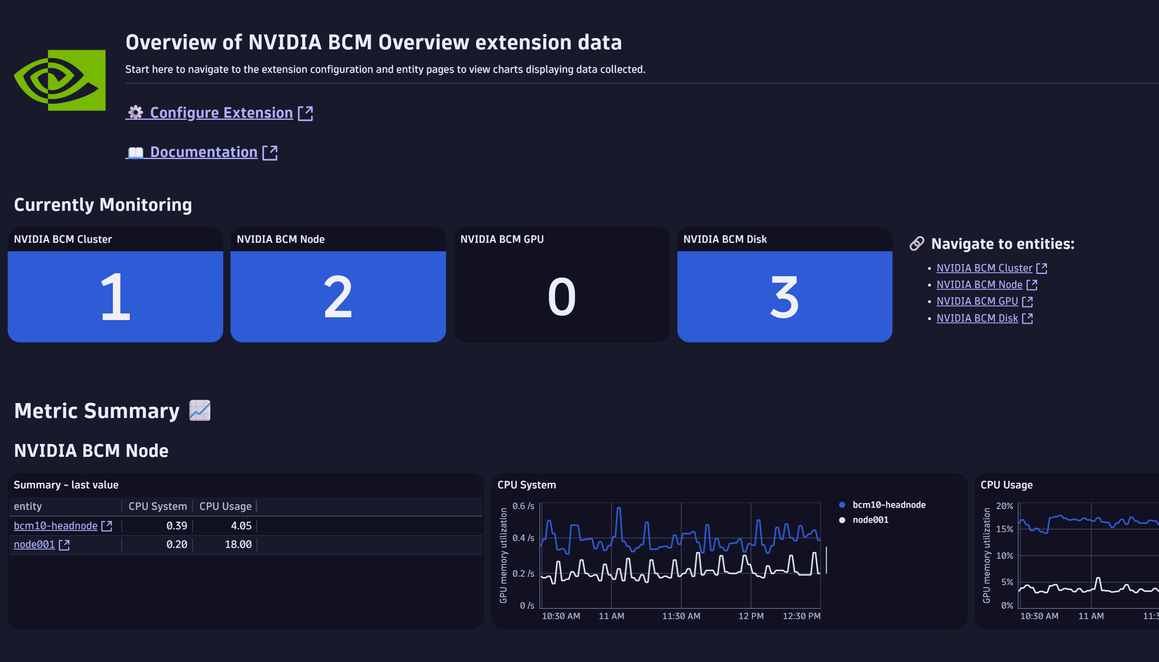Click the 12 PM label on CPU System axis
The image size is (1159, 662).
tap(751, 616)
